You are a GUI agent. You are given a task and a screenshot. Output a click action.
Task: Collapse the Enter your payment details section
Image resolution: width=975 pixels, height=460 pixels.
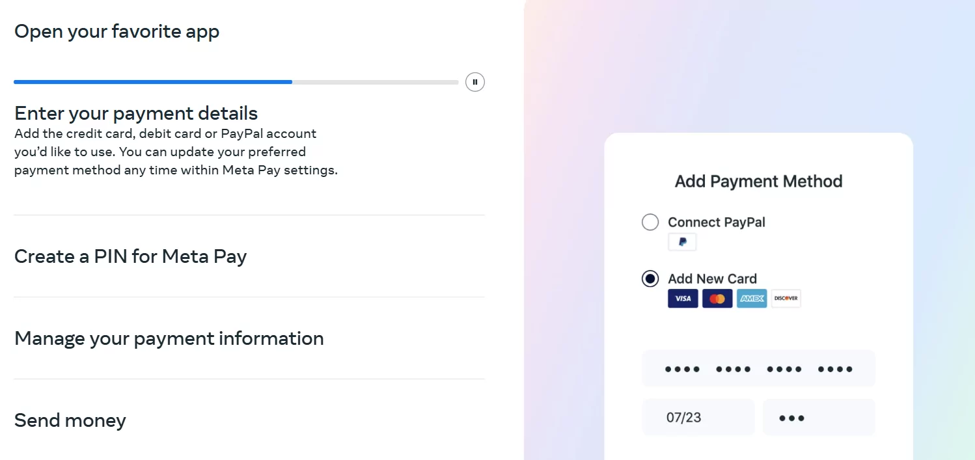[x=135, y=113]
